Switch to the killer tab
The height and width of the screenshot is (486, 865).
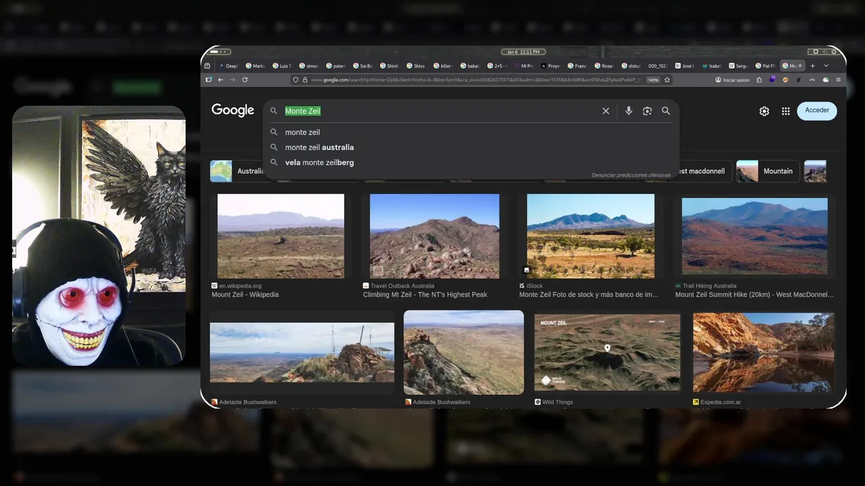click(x=443, y=65)
